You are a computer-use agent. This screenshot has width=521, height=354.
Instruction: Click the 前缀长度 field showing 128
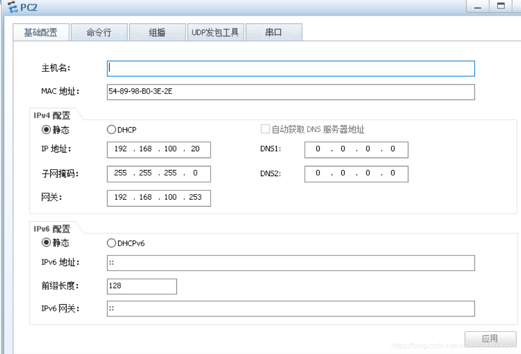point(142,286)
